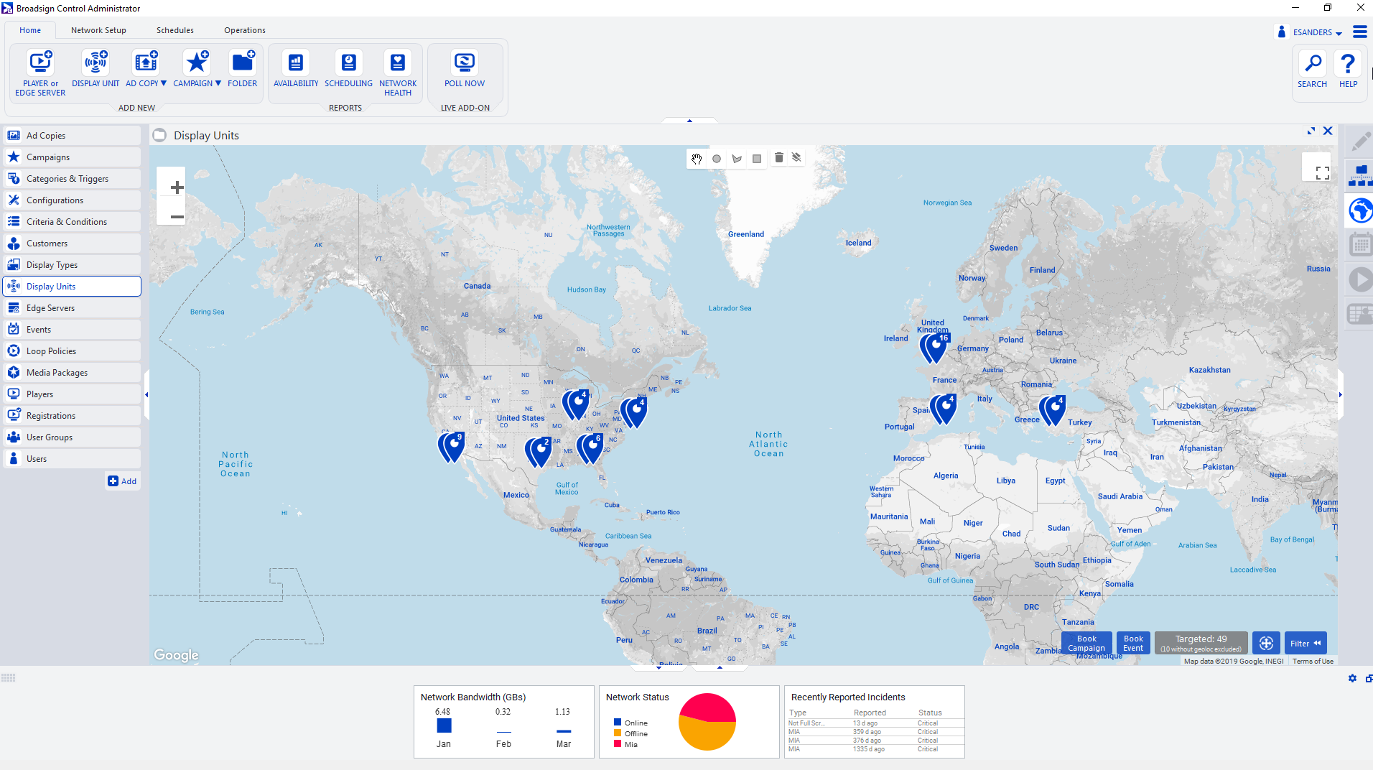Click the map pin with 16 near United Kingdom

point(936,348)
